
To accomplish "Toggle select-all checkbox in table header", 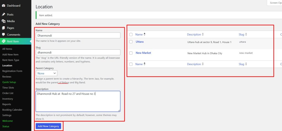I will [131, 34].
